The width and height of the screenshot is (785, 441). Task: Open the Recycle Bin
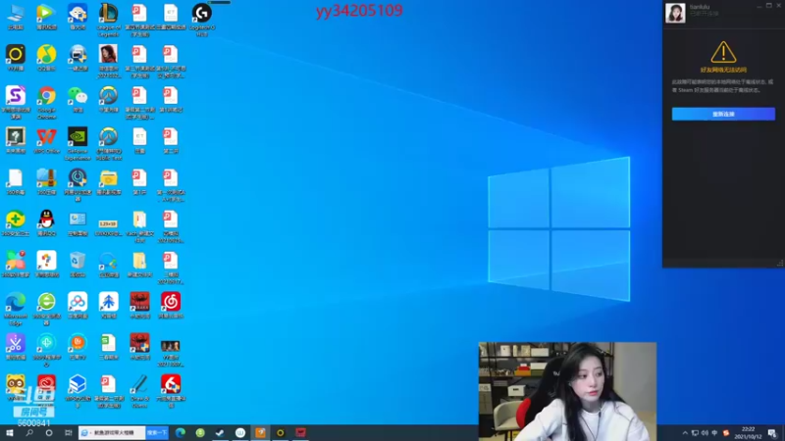coord(78,262)
